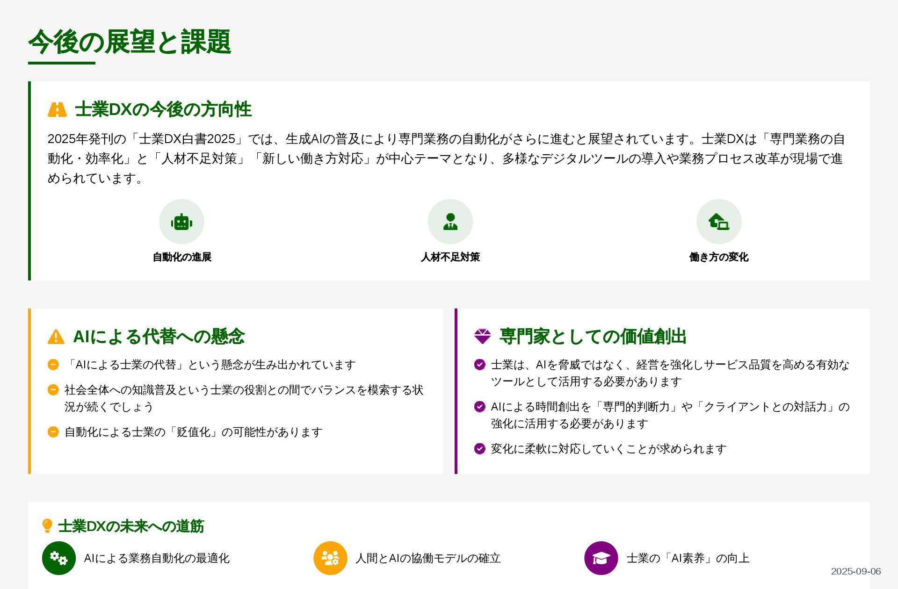
Task: Click the text 士業の「AI素養」の向上
Action: (688, 558)
